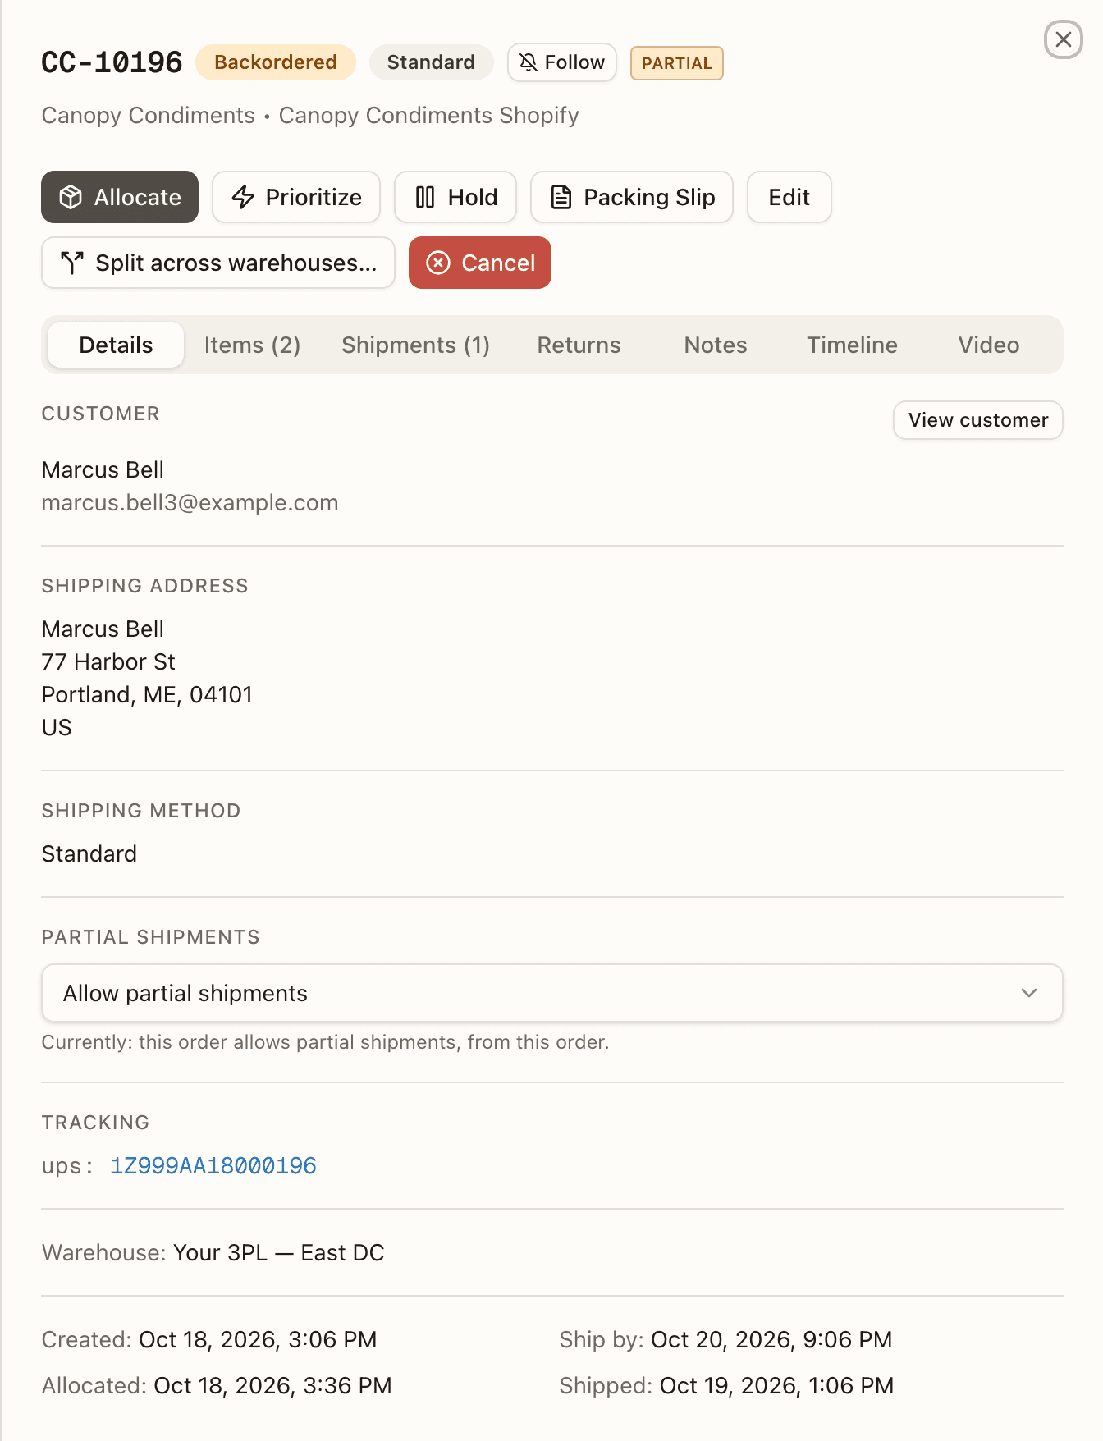Click the split arrows icon
Viewport: 1103px width, 1441px height.
click(x=72, y=263)
